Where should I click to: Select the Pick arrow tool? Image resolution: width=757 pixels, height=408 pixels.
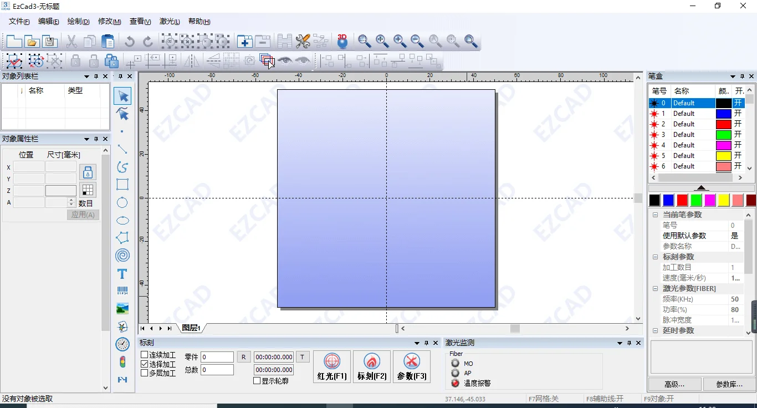pos(122,96)
